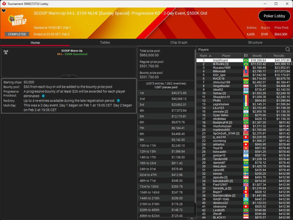This screenshot has width=293, height=220.
Task: Click the SCOOP Warm Up logo
Action: [x=17, y=21]
